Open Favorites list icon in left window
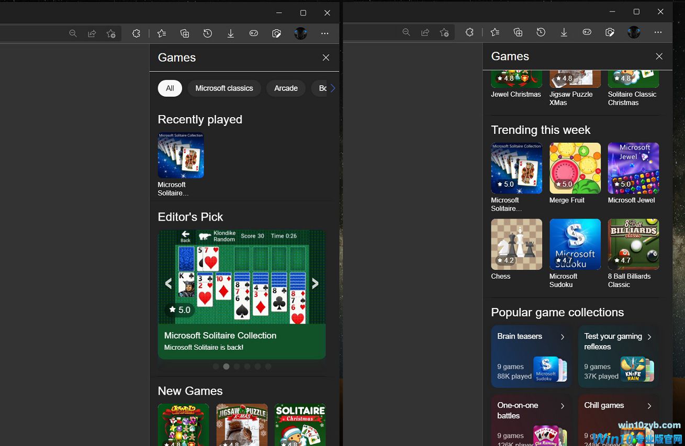This screenshot has width=685, height=446. pos(162,33)
